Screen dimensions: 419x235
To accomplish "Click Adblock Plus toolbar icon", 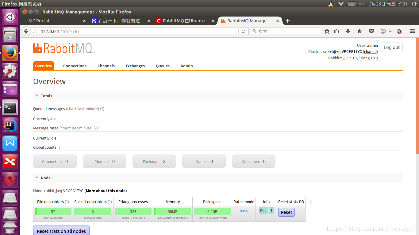I will click(x=383, y=31).
